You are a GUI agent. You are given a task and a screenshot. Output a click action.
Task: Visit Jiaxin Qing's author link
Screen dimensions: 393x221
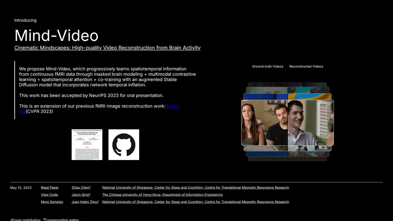[81, 195]
